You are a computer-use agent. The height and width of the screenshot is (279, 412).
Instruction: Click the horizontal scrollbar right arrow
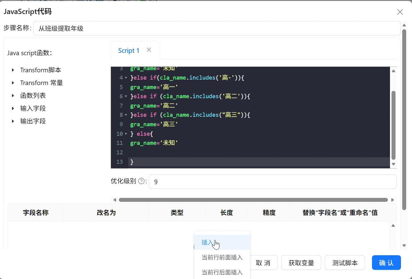[x=392, y=200]
